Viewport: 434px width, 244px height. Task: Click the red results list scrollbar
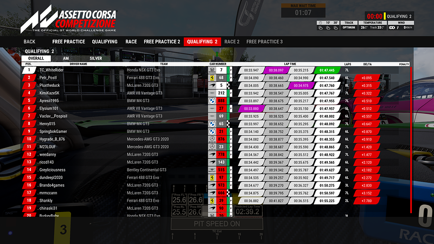[x=411, y=140]
